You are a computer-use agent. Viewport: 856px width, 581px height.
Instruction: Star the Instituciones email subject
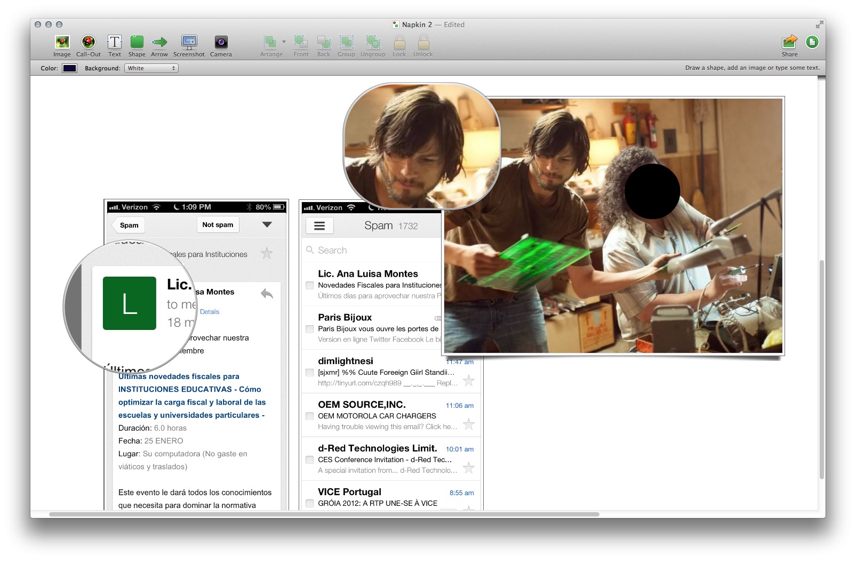[266, 253]
